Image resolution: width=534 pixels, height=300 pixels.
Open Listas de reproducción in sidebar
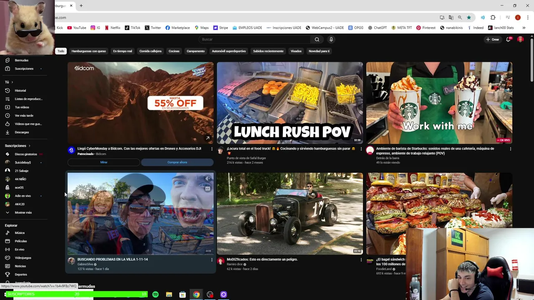(24, 99)
